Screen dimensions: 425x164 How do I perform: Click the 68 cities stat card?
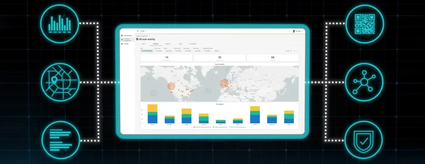(272, 58)
